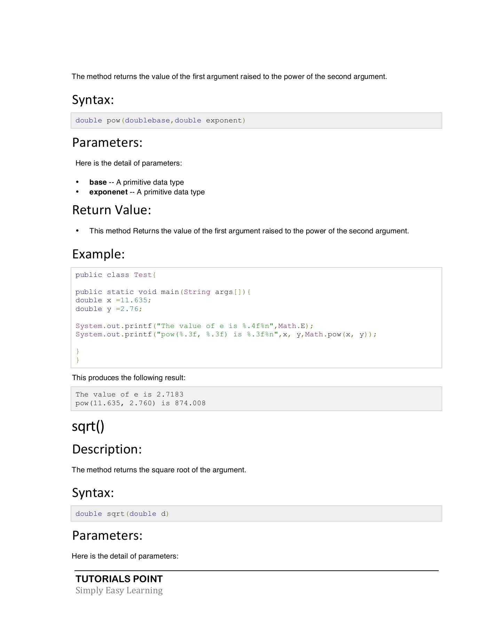Click the "Example:" heading

(x=98, y=254)
